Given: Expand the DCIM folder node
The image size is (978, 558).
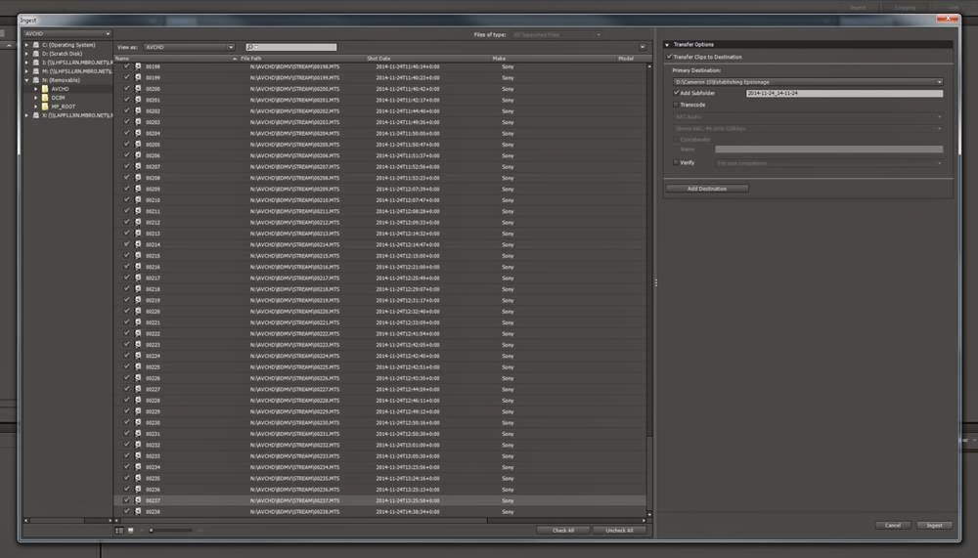Looking at the screenshot, I should 36,98.
